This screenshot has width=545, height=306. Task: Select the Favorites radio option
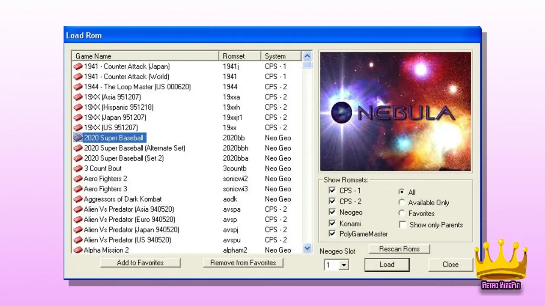402,213
